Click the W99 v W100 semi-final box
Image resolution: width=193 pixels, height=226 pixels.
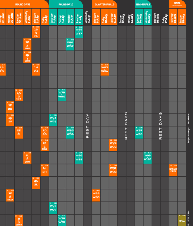(148, 157)
